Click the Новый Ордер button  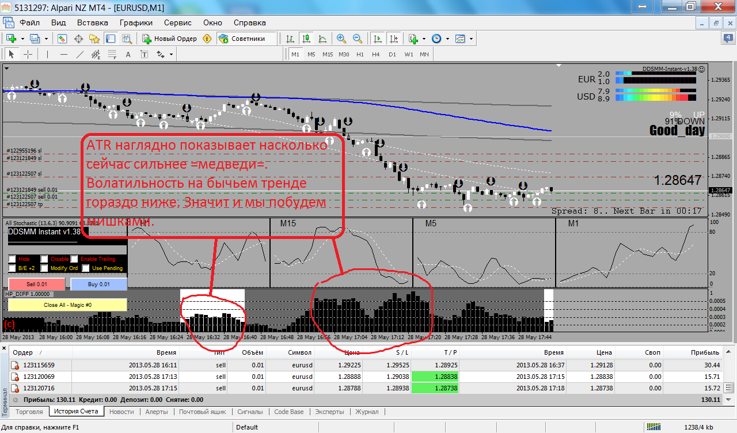tap(170, 39)
